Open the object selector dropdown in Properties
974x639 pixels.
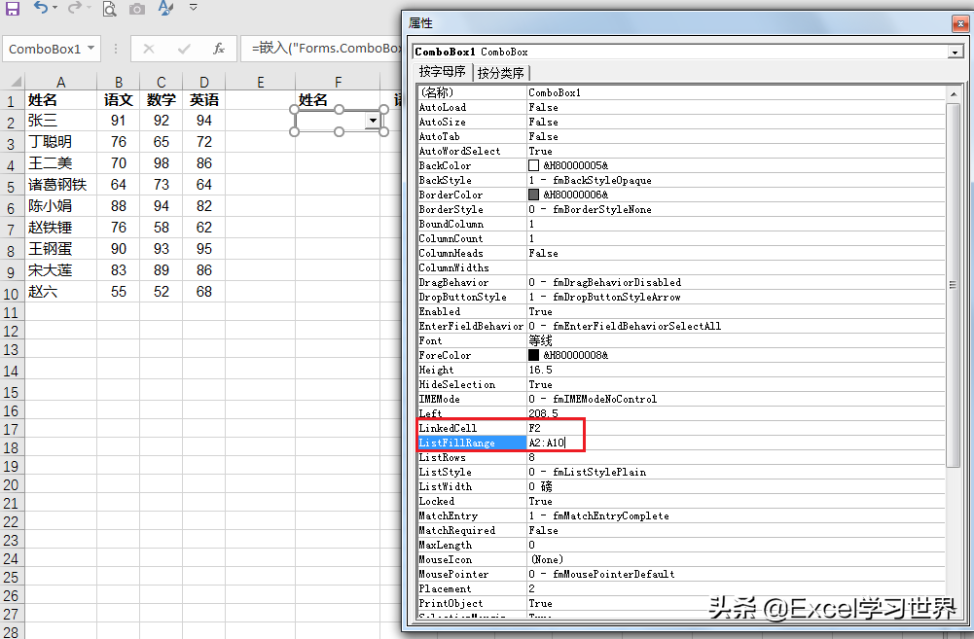[956, 53]
